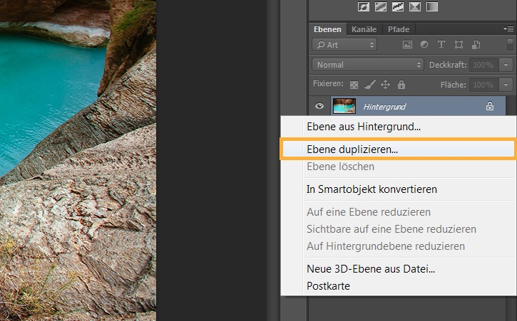Click the Fläche 100% value field

click(x=484, y=85)
